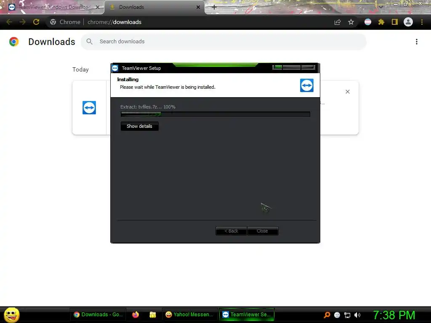431x323 pixels.
Task: Close the Downloads browser tab
Action: (x=198, y=7)
